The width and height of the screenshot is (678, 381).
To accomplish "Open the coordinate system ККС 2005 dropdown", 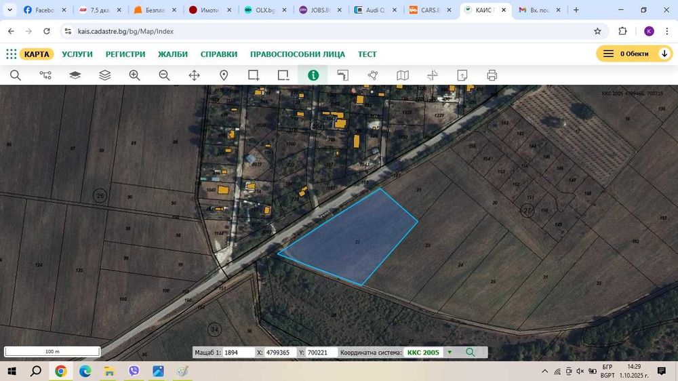I will 450,353.
